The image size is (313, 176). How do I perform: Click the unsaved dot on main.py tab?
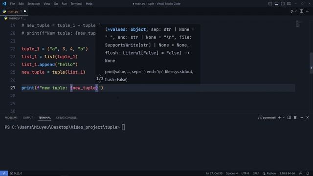point(25,11)
